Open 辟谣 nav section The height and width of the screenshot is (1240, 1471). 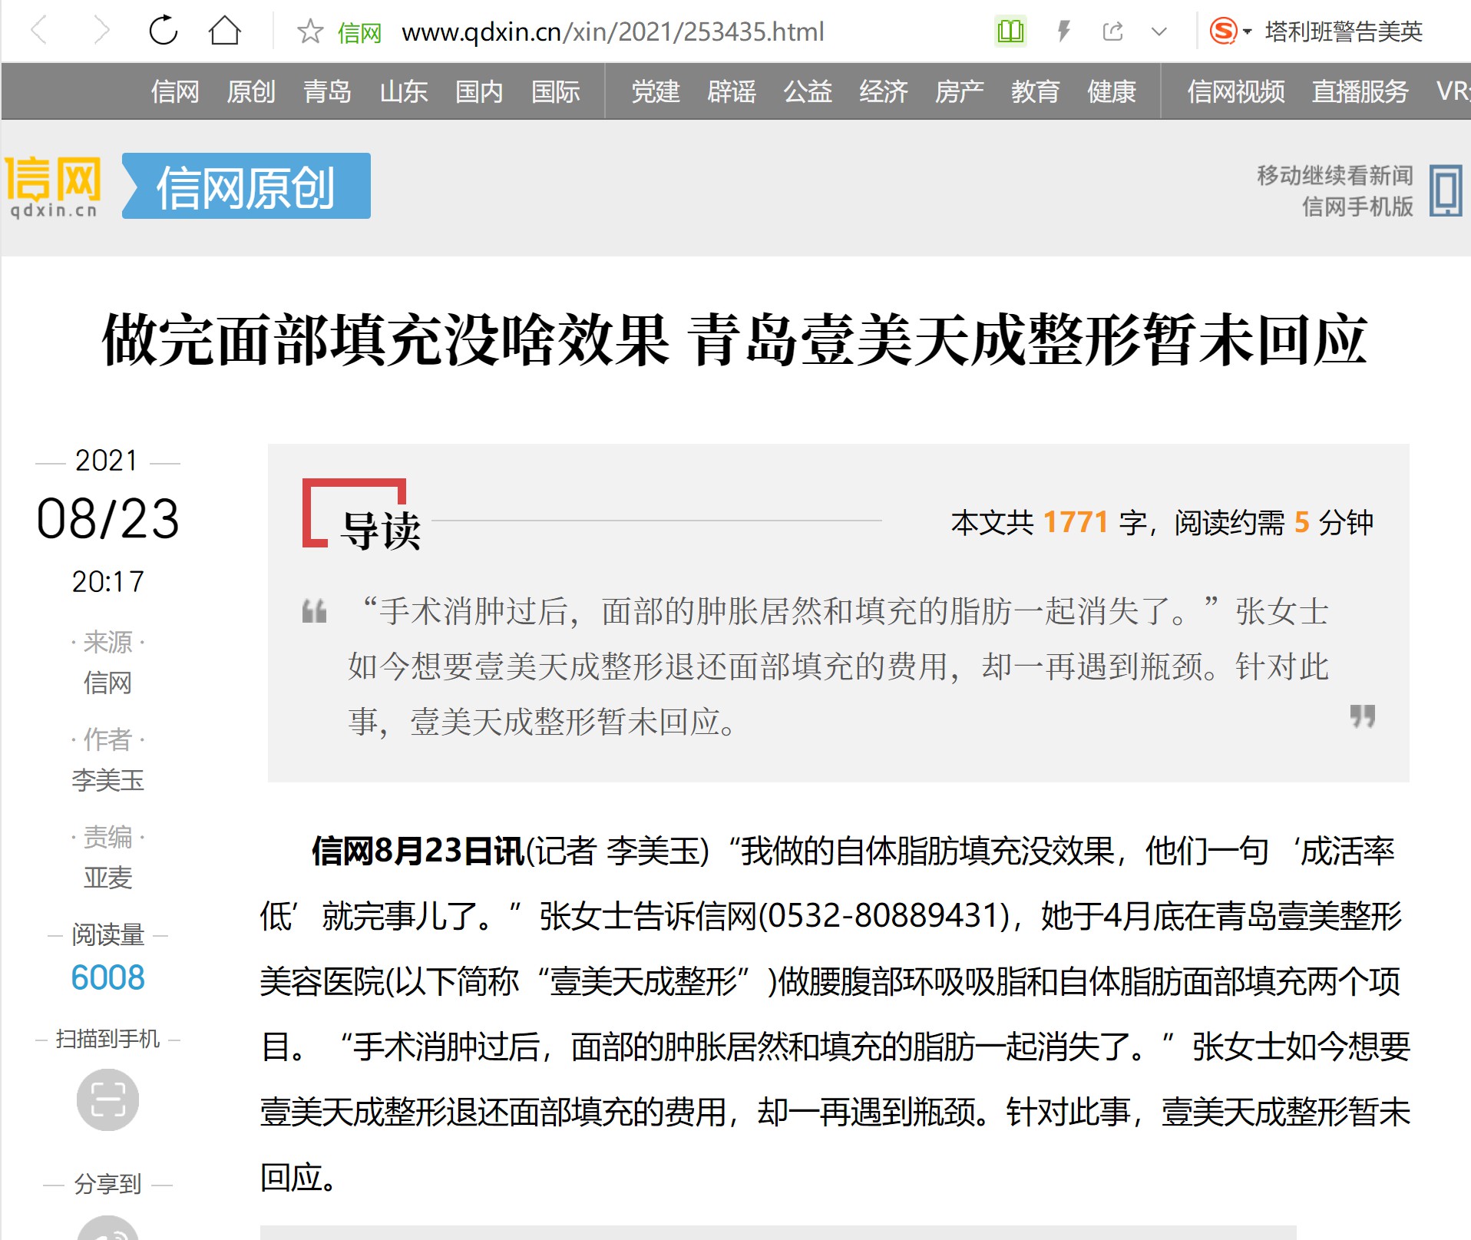[x=732, y=91]
